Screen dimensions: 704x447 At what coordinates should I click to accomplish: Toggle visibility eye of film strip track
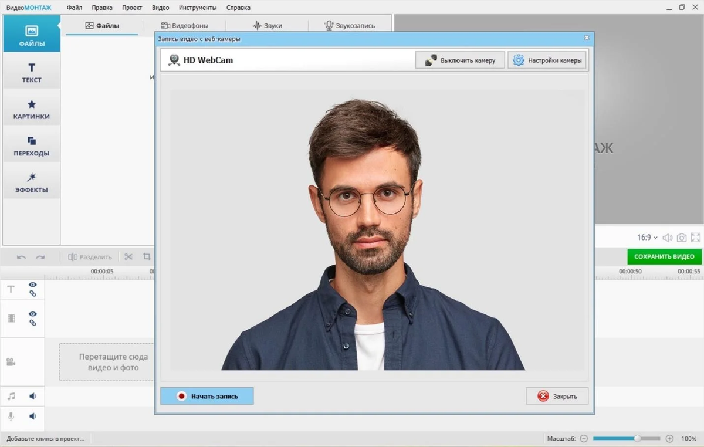tap(33, 314)
